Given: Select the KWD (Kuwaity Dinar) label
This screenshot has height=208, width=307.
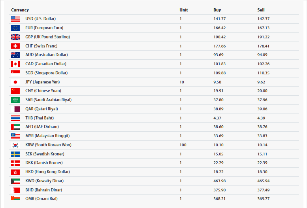Looking at the screenshot, I should 44,181.
